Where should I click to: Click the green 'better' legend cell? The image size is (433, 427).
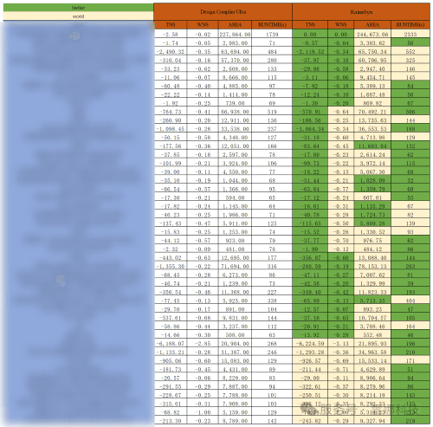point(78,8)
